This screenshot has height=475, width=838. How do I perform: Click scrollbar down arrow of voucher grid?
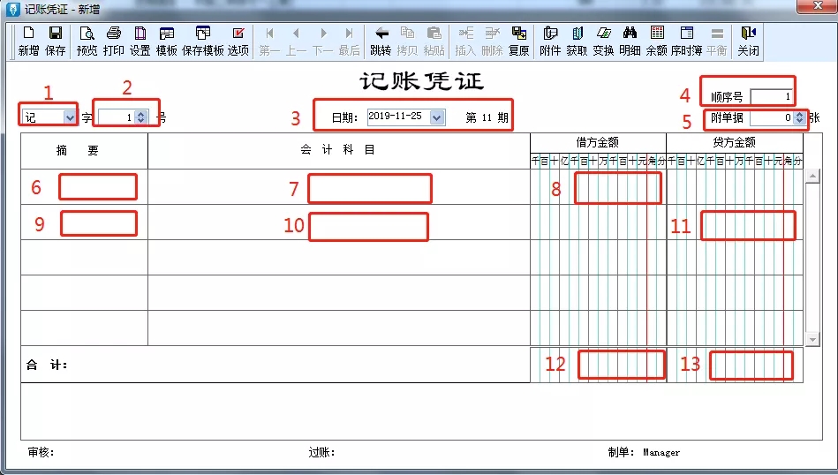[812, 339]
